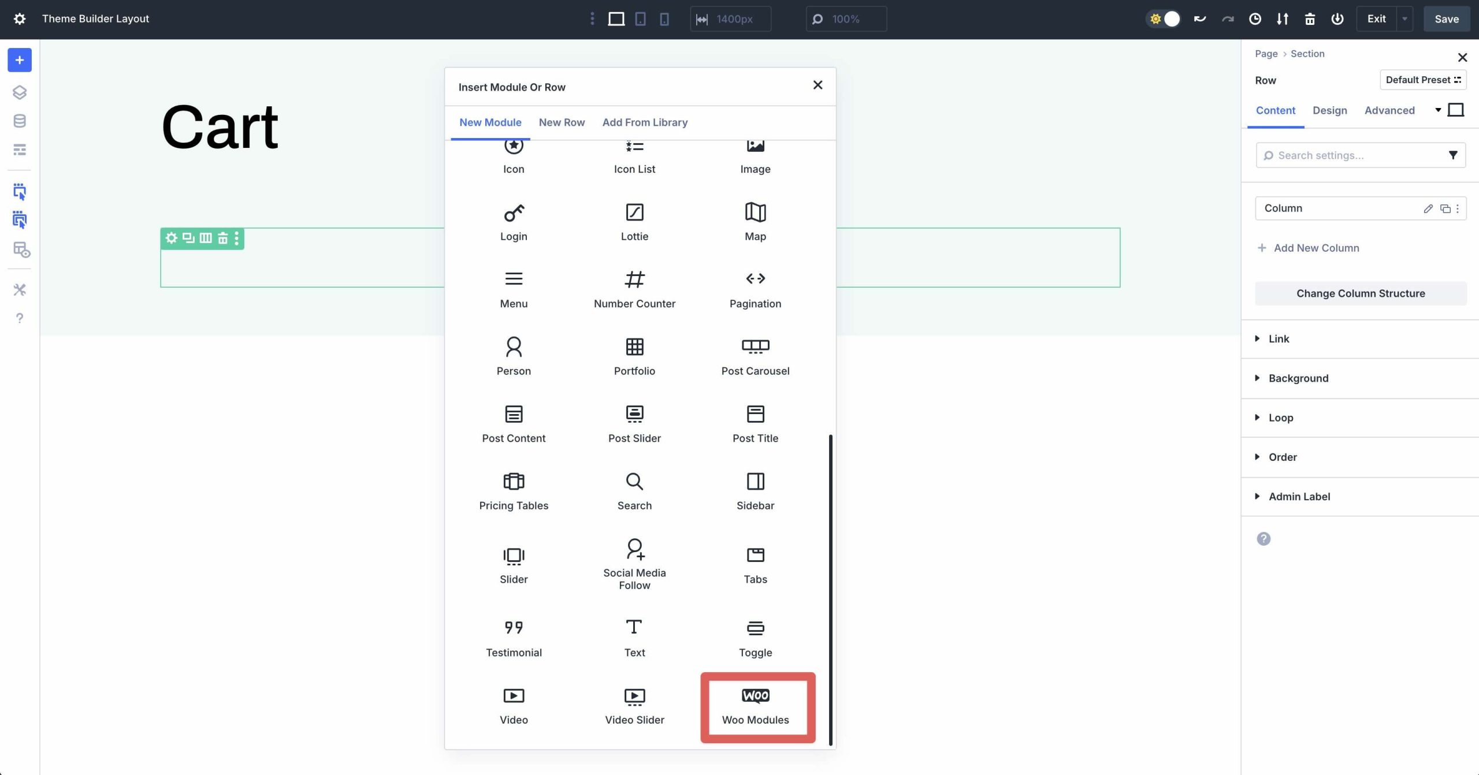Expand the Link settings section
The height and width of the screenshot is (775, 1479).
click(x=1279, y=338)
